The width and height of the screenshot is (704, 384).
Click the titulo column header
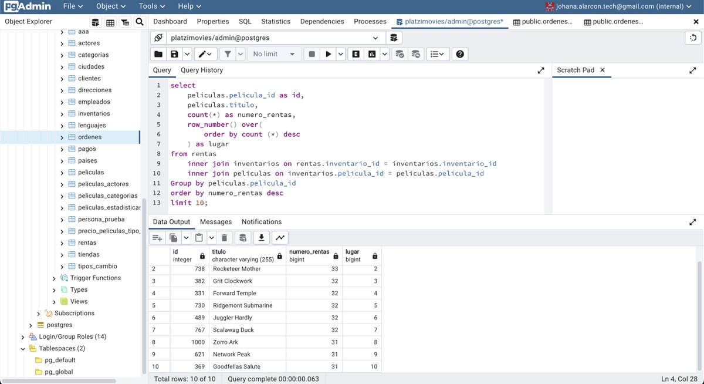tap(248, 255)
